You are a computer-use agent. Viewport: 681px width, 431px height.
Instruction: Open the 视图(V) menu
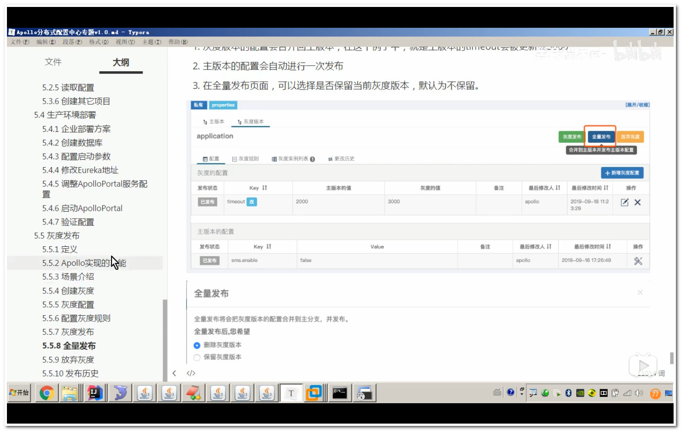coord(125,42)
